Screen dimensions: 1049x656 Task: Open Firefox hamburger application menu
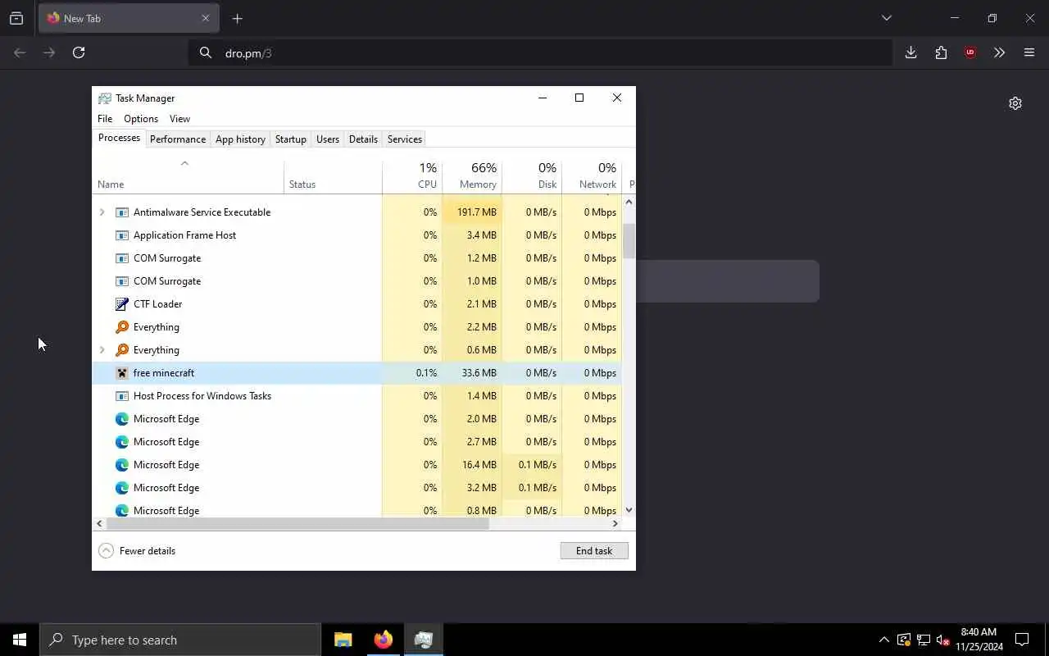[x=1029, y=52]
